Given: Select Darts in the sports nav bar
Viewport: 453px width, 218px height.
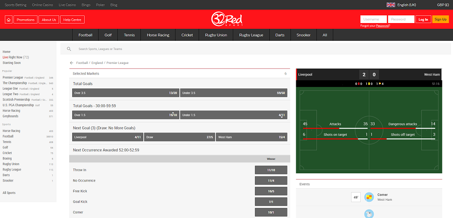Looking at the screenshot, I should click(x=280, y=35).
